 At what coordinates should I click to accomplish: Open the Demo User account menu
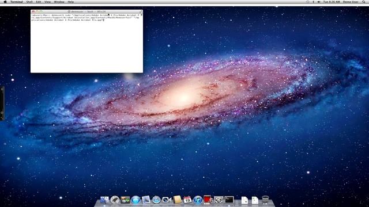click(351, 2)
